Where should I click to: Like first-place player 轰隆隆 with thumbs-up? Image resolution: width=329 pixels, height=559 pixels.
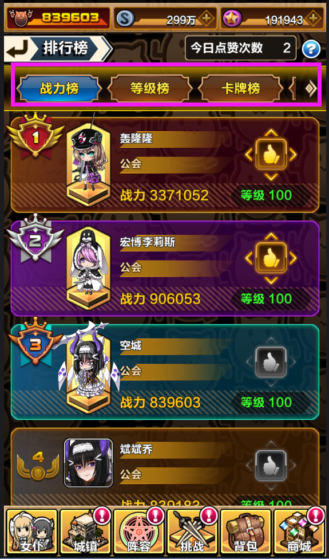(x=271, y=155)
